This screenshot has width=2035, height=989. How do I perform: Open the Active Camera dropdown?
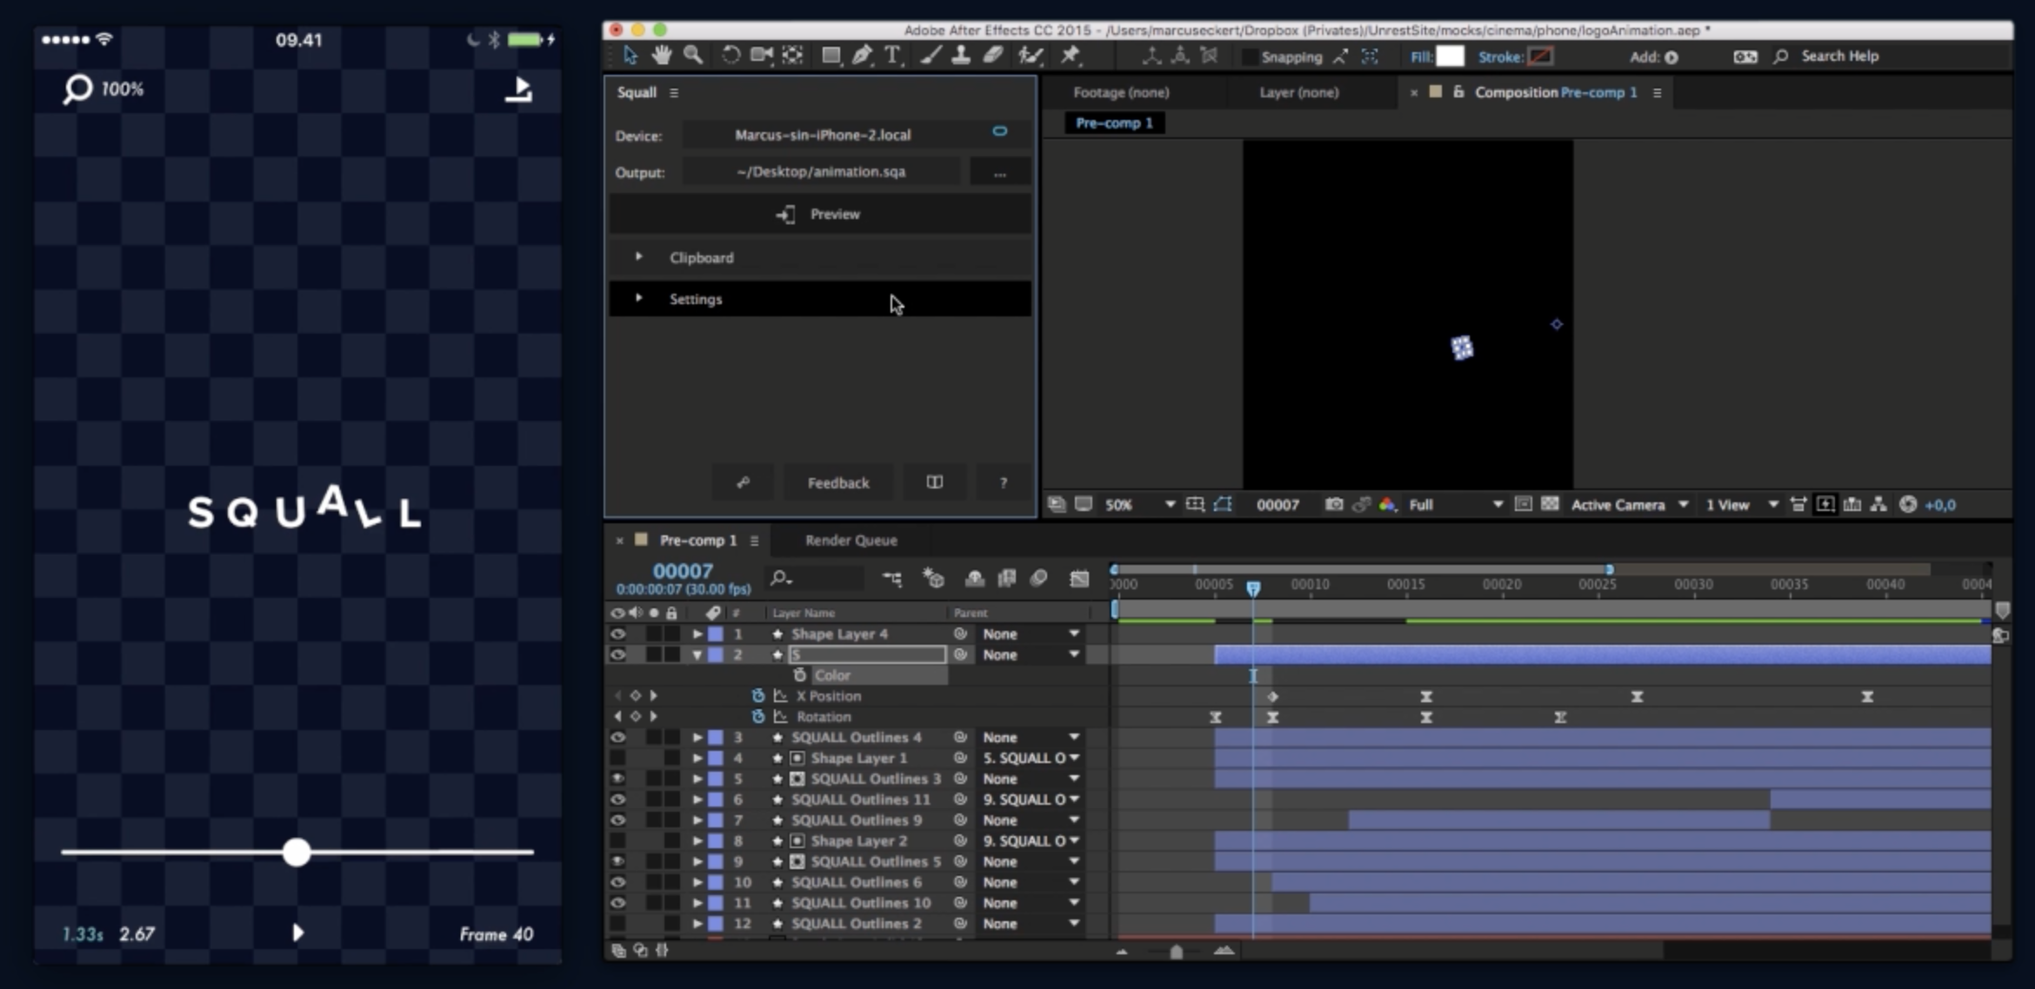click(1630, 505)
